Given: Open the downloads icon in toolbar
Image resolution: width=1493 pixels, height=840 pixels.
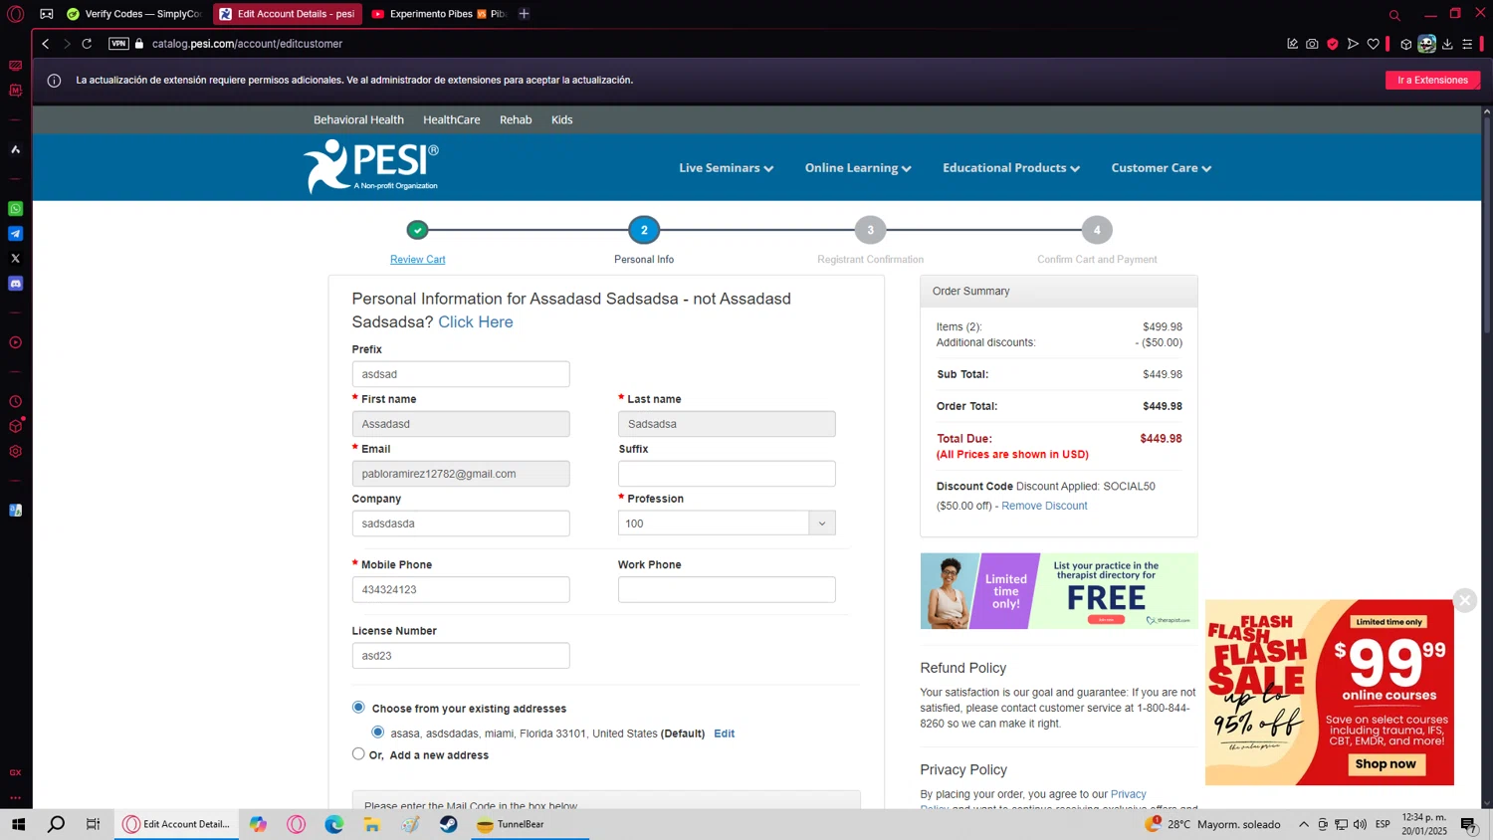Looking at the screenshot, I should click(1447, 44).
